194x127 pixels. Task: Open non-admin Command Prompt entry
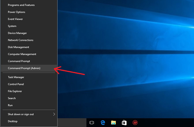[29, 61]
